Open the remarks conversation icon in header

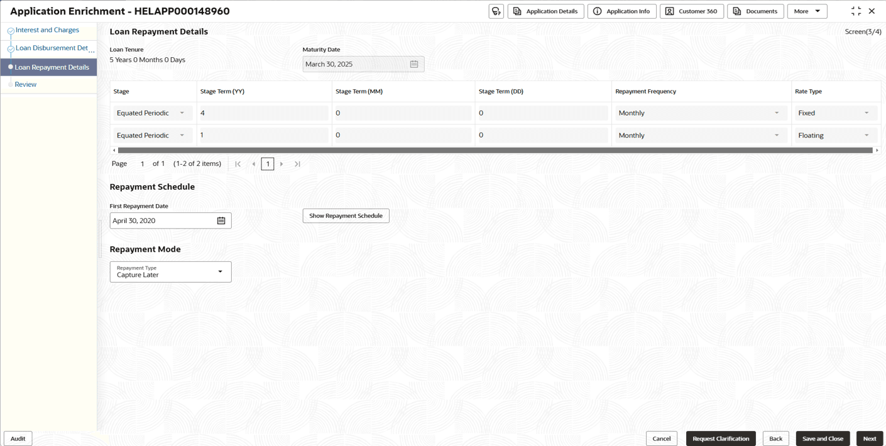496,11
